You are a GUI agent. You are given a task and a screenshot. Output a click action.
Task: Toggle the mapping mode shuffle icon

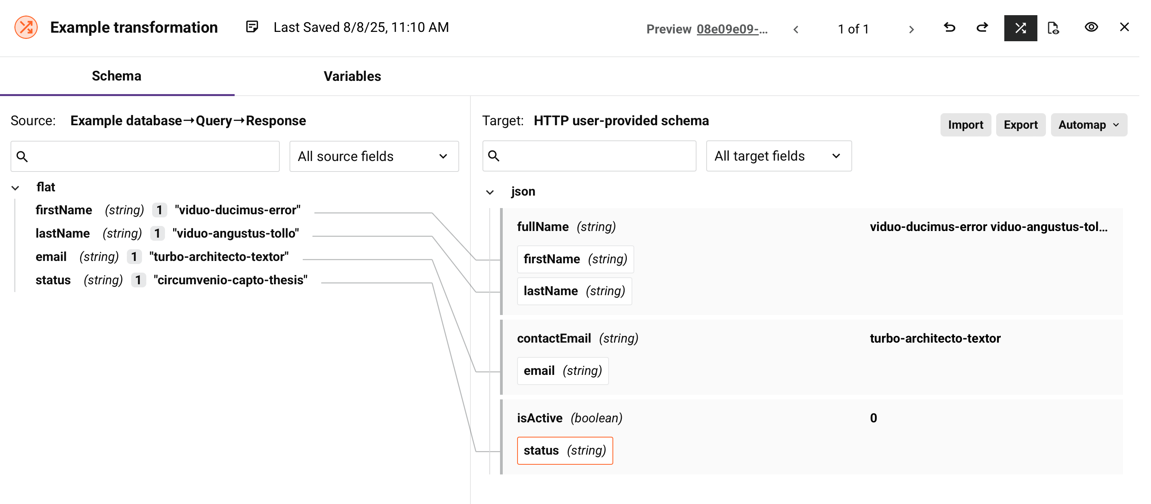tap(1020, 28)
